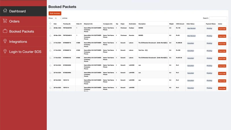Click the Booked Packets page heading

(x=62, y=7)
